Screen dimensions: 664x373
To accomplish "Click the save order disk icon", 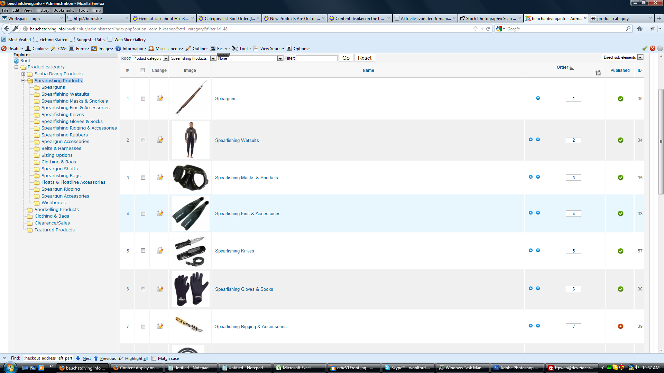I will [598, 73].
